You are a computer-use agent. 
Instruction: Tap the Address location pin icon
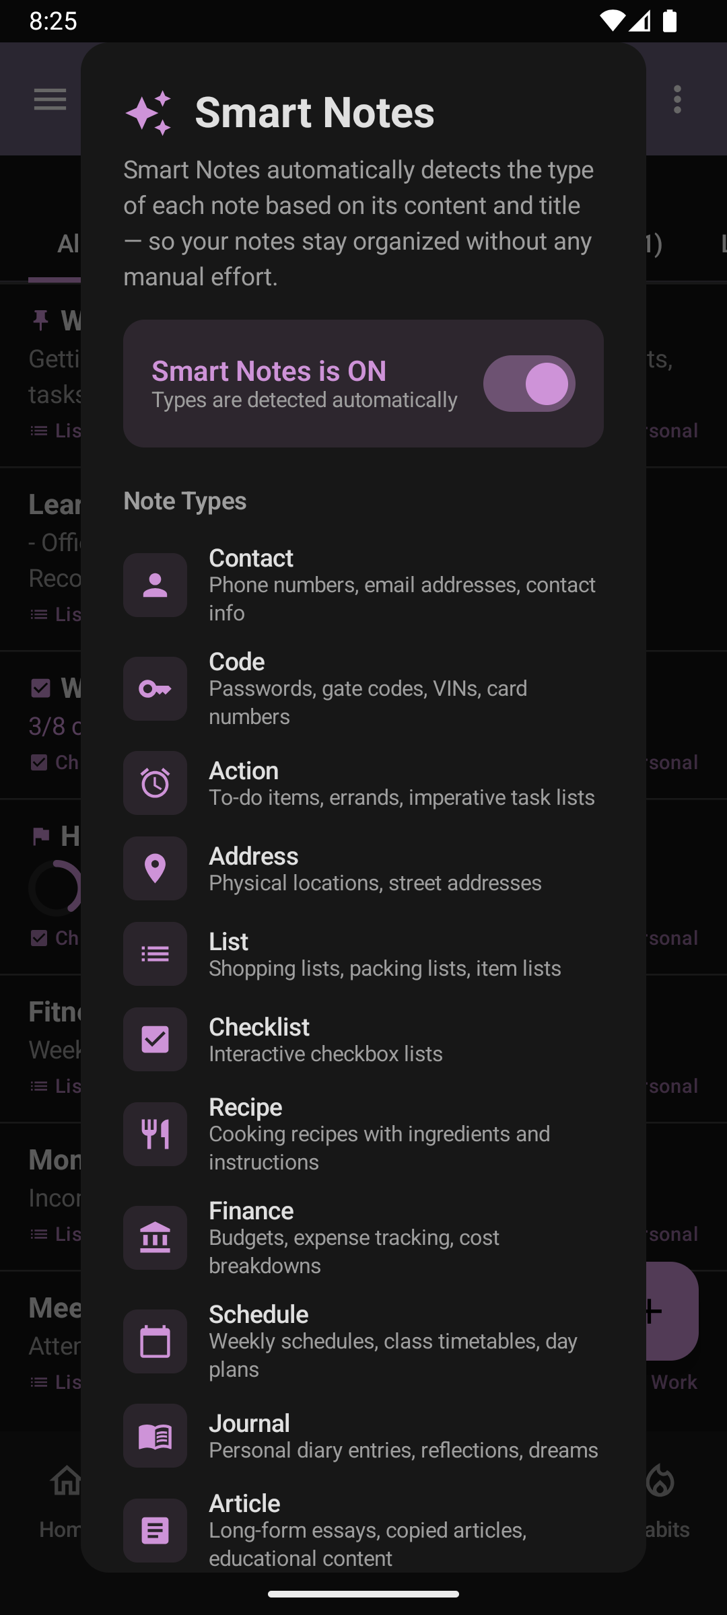[x=155, y=868]
